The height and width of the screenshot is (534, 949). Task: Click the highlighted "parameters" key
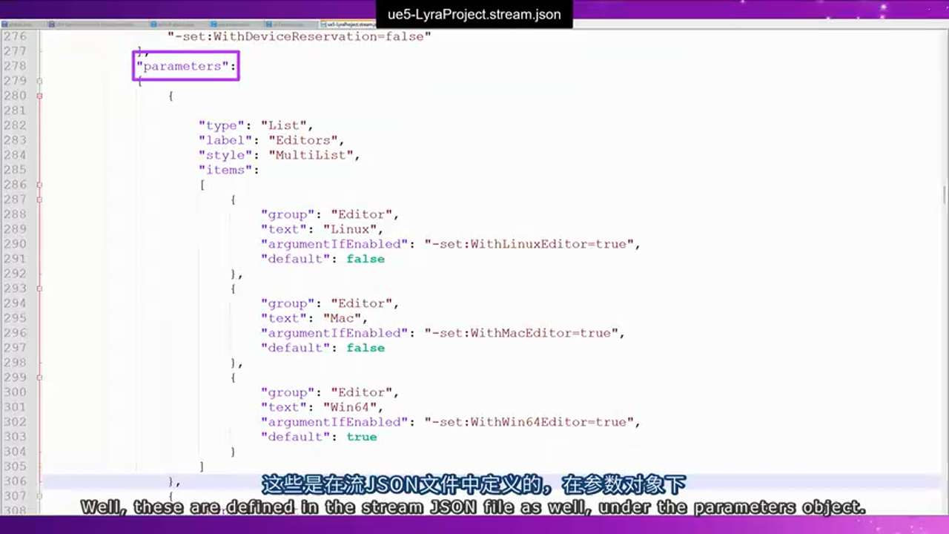(x=184, y=66)
